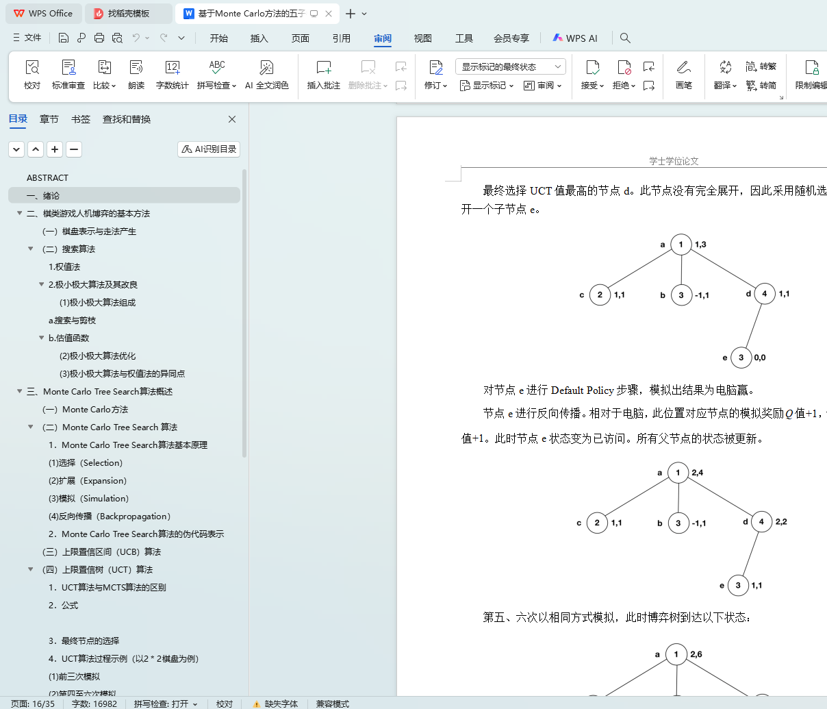Convert text with 转繁 button
This screenshot has height=709, width=827.
[761, 66]
